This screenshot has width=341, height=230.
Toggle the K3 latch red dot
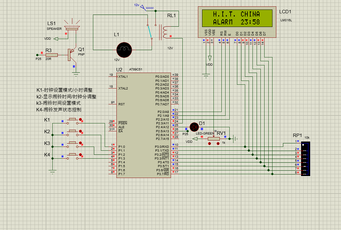tap(80, 143)
